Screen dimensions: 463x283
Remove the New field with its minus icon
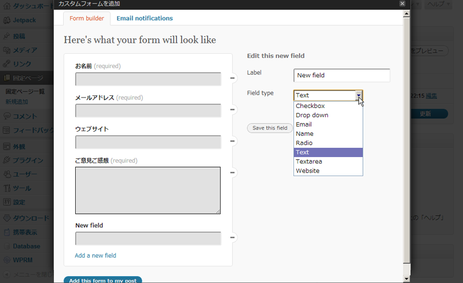pos(233,237)
